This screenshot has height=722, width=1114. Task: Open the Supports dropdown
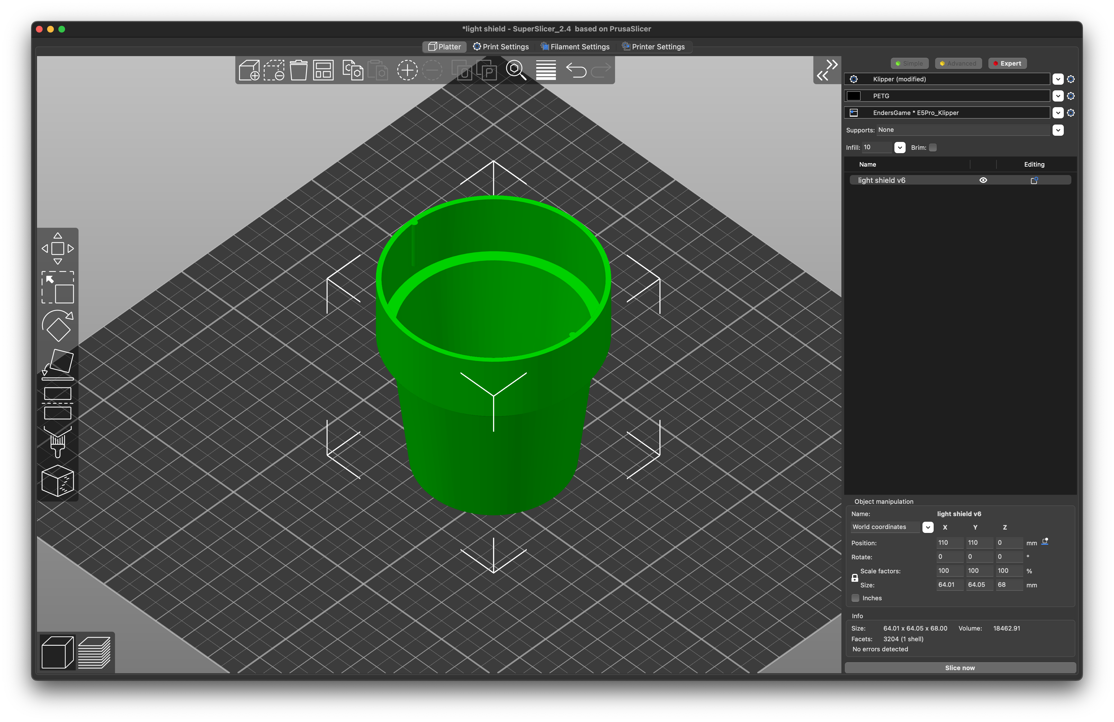pyautogui.click(x=1058, y=130)
